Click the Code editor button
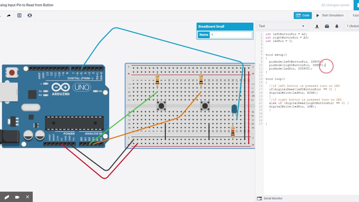Viewport: 359px width, 202px height. point(303,15)
